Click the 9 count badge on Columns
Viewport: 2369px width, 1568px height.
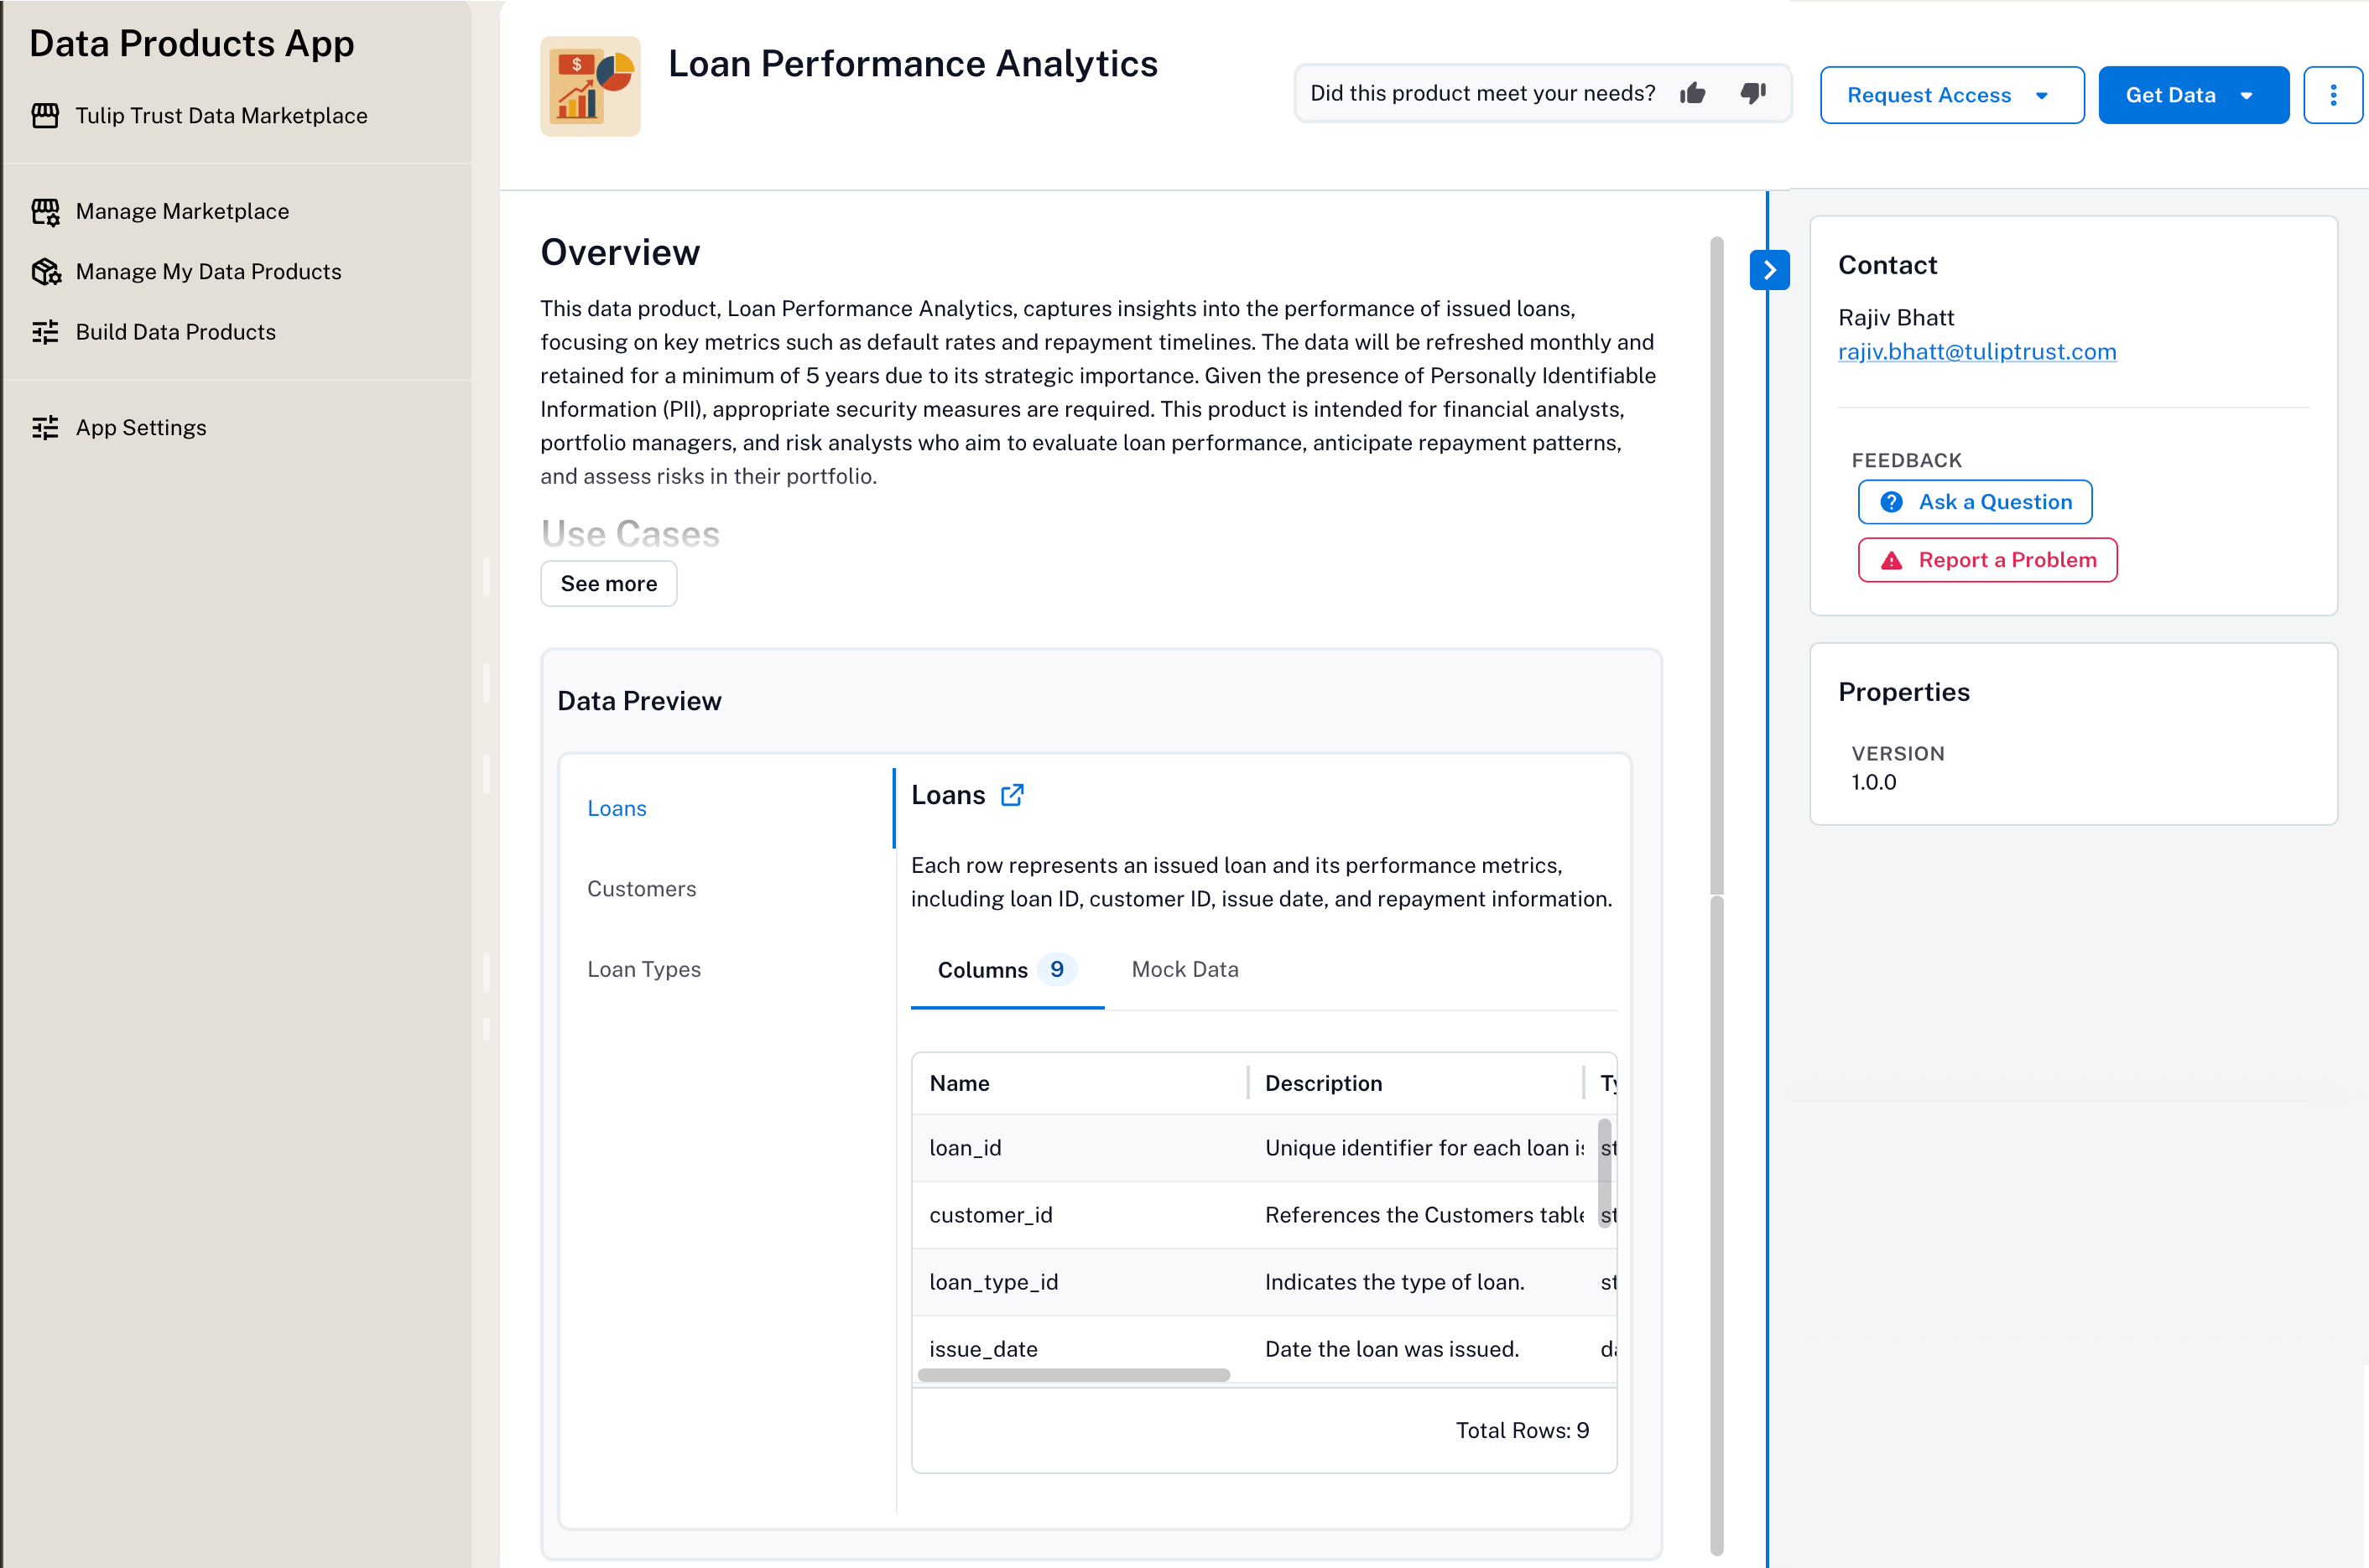[1056, 970]
